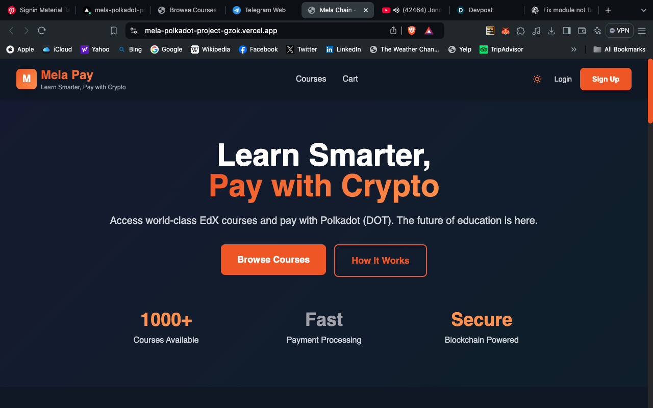Switch to the Telegram Web tab
653x408 pixels.
point(259,10)
